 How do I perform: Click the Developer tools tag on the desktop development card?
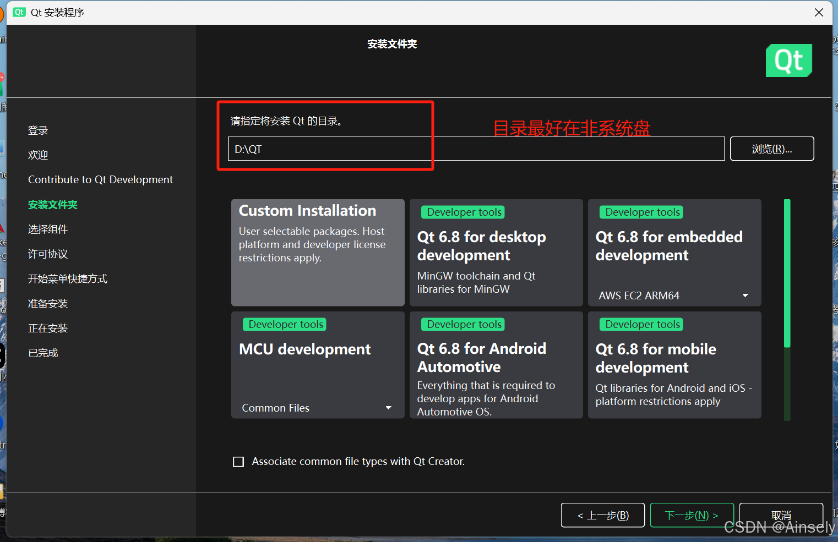click(463, 212)
